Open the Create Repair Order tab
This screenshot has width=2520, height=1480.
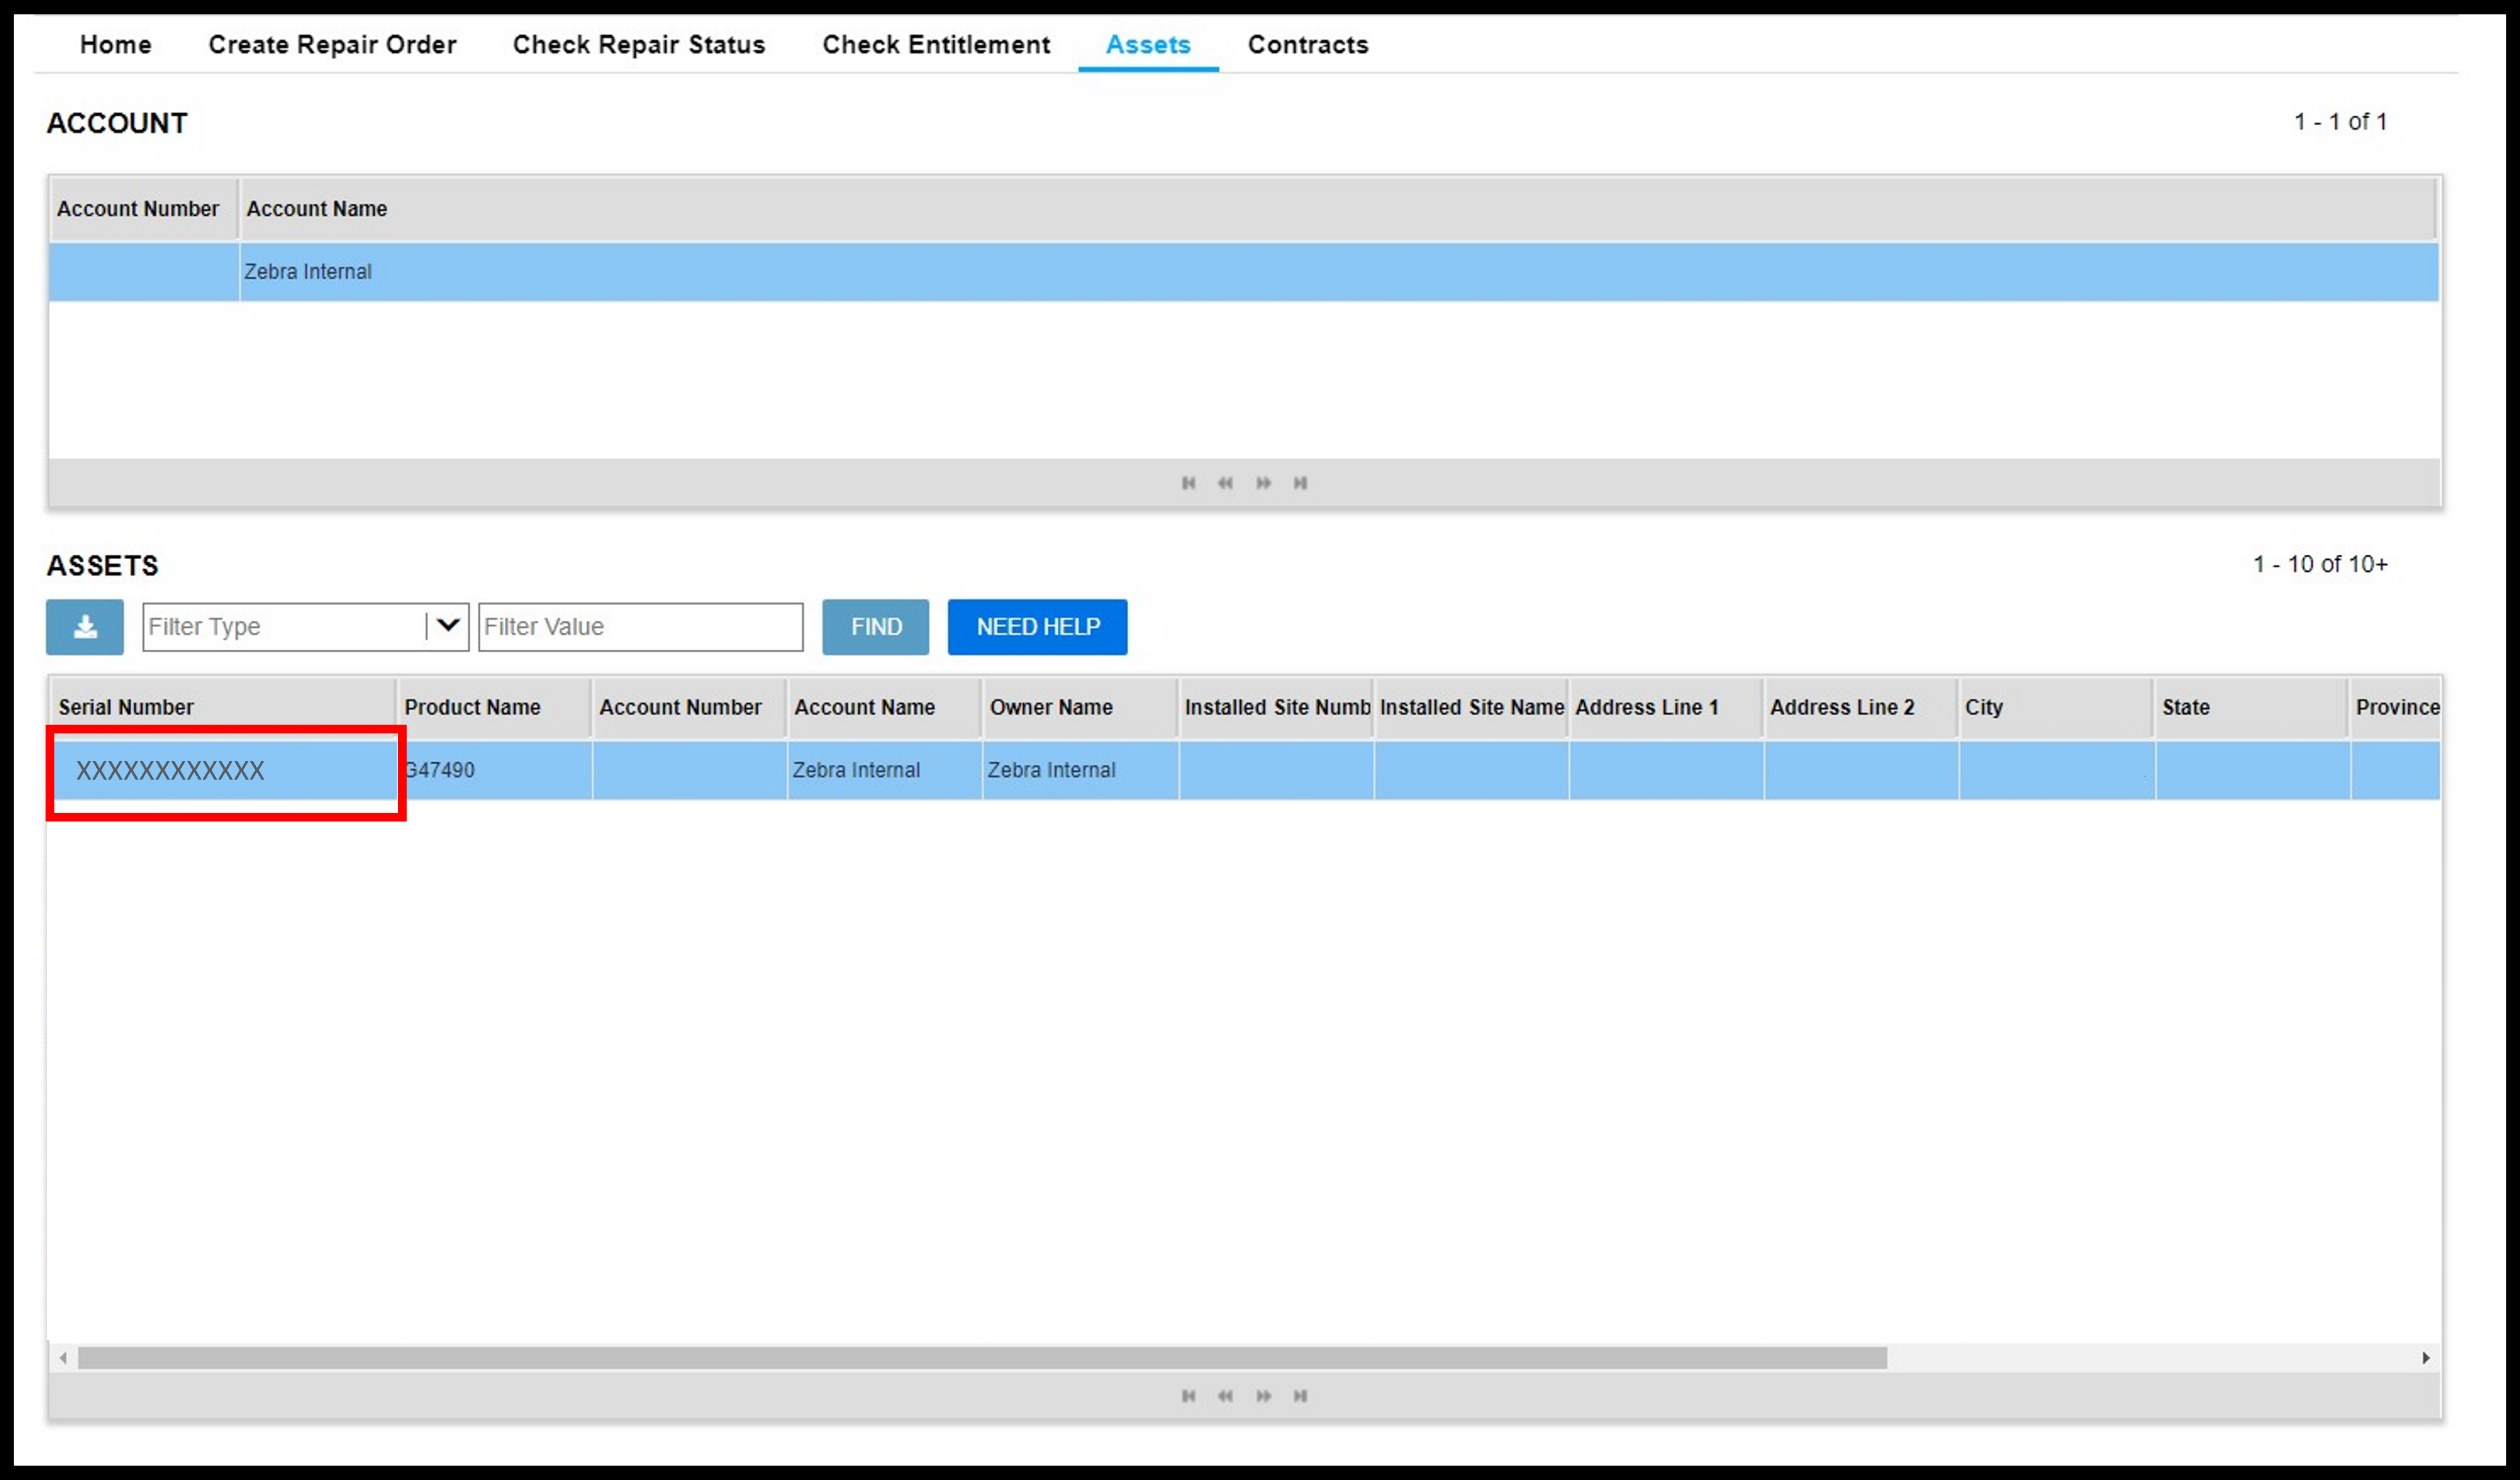click(332, 44)
